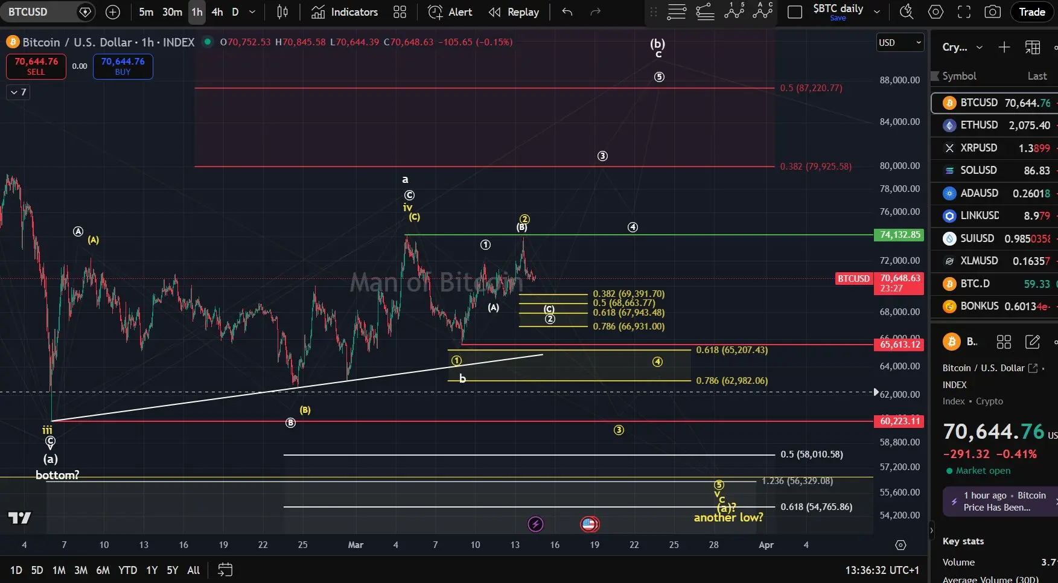Set chart range to 3M
Image resolution: width=1058 pixels, height=583 pixels.
(81, 570)
